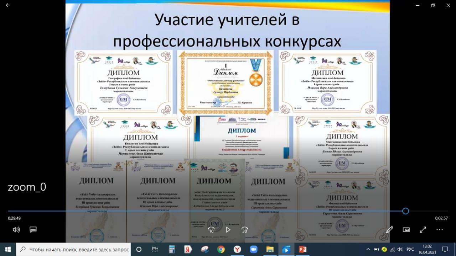Screen dimensions: 456x256
Task: Switch to mini view mode
Action: pyautogui.click(x=406, y=230)
